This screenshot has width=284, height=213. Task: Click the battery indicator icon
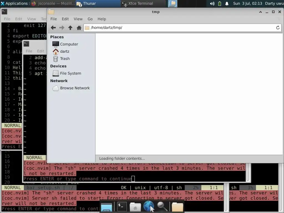pos(220,4)
